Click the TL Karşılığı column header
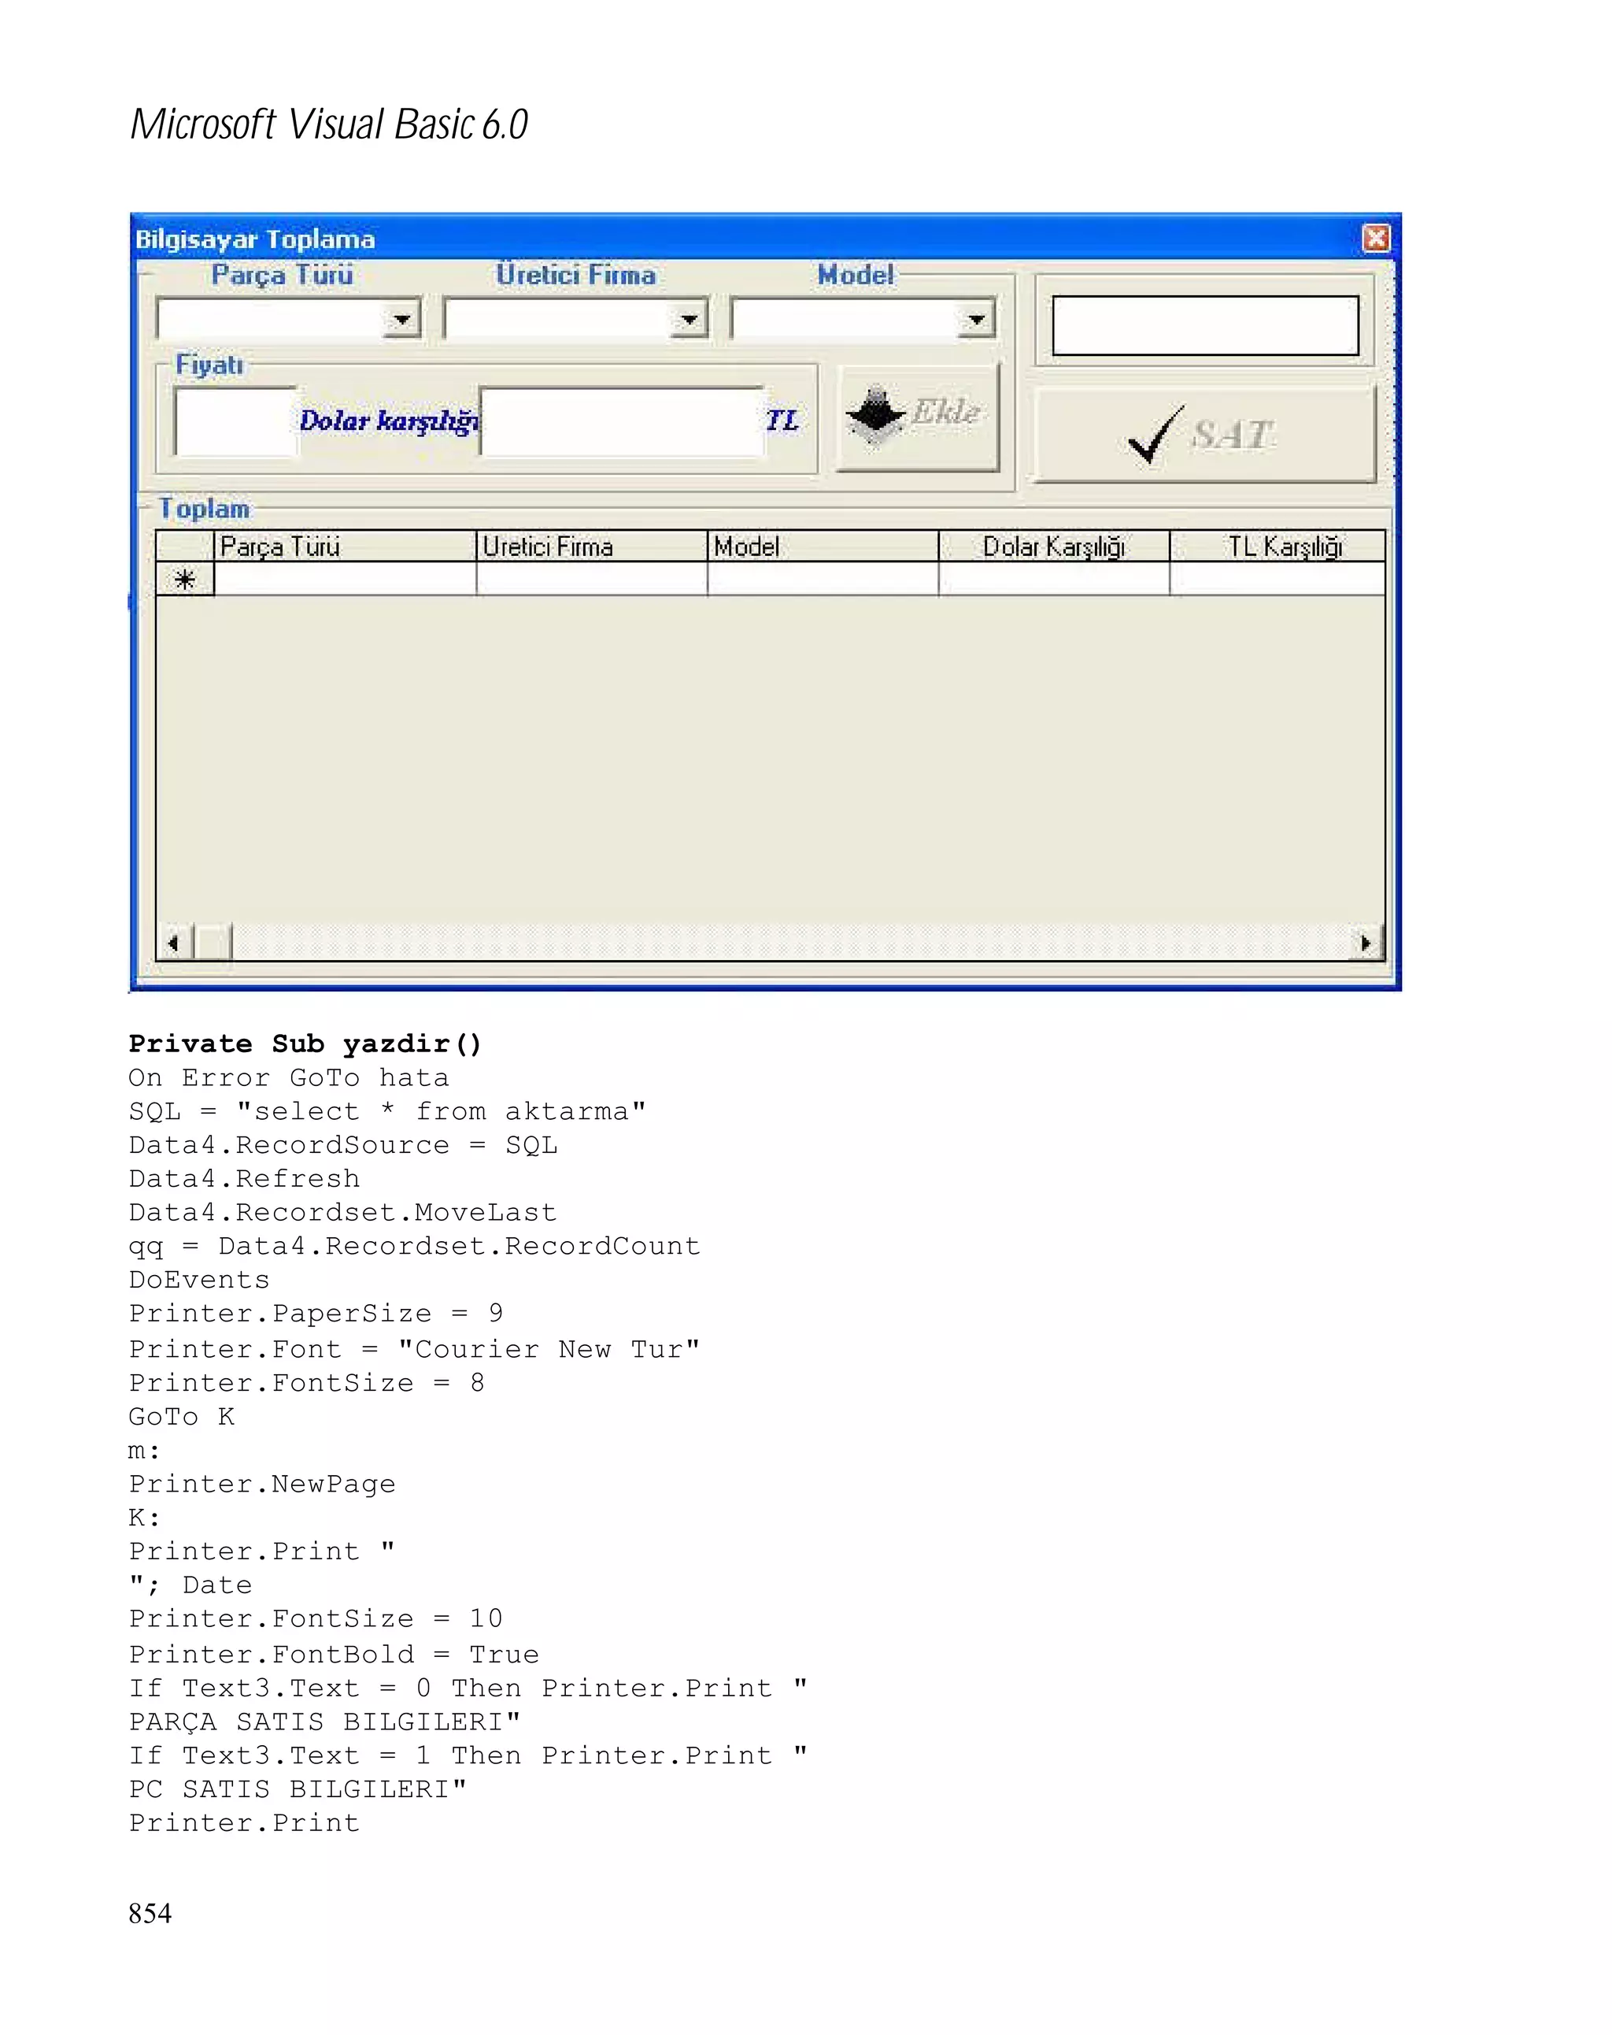The image size is (1612, 2035). pos(1277,547)
